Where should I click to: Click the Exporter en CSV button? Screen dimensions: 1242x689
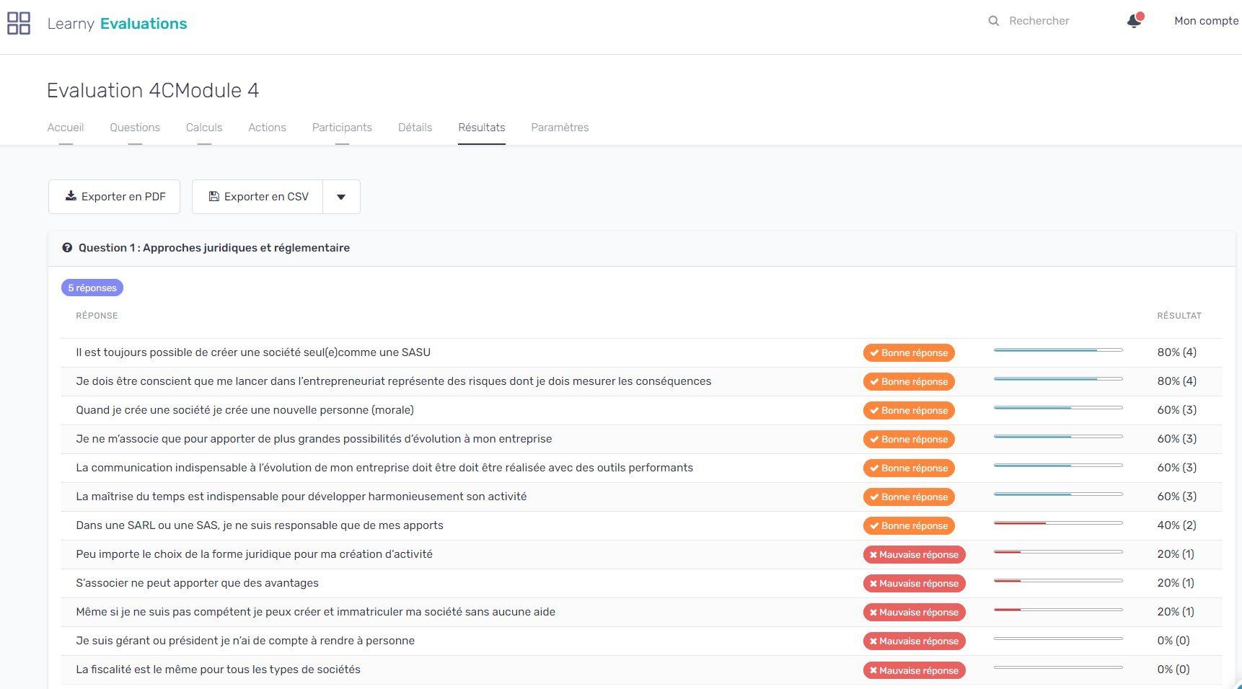[x=257, y=197]
